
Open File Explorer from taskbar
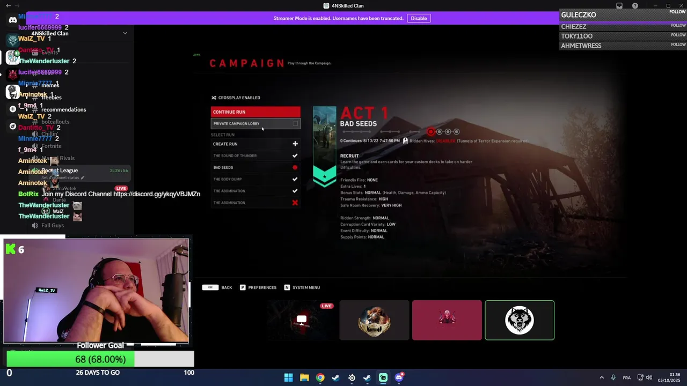[x=304, y=377]
